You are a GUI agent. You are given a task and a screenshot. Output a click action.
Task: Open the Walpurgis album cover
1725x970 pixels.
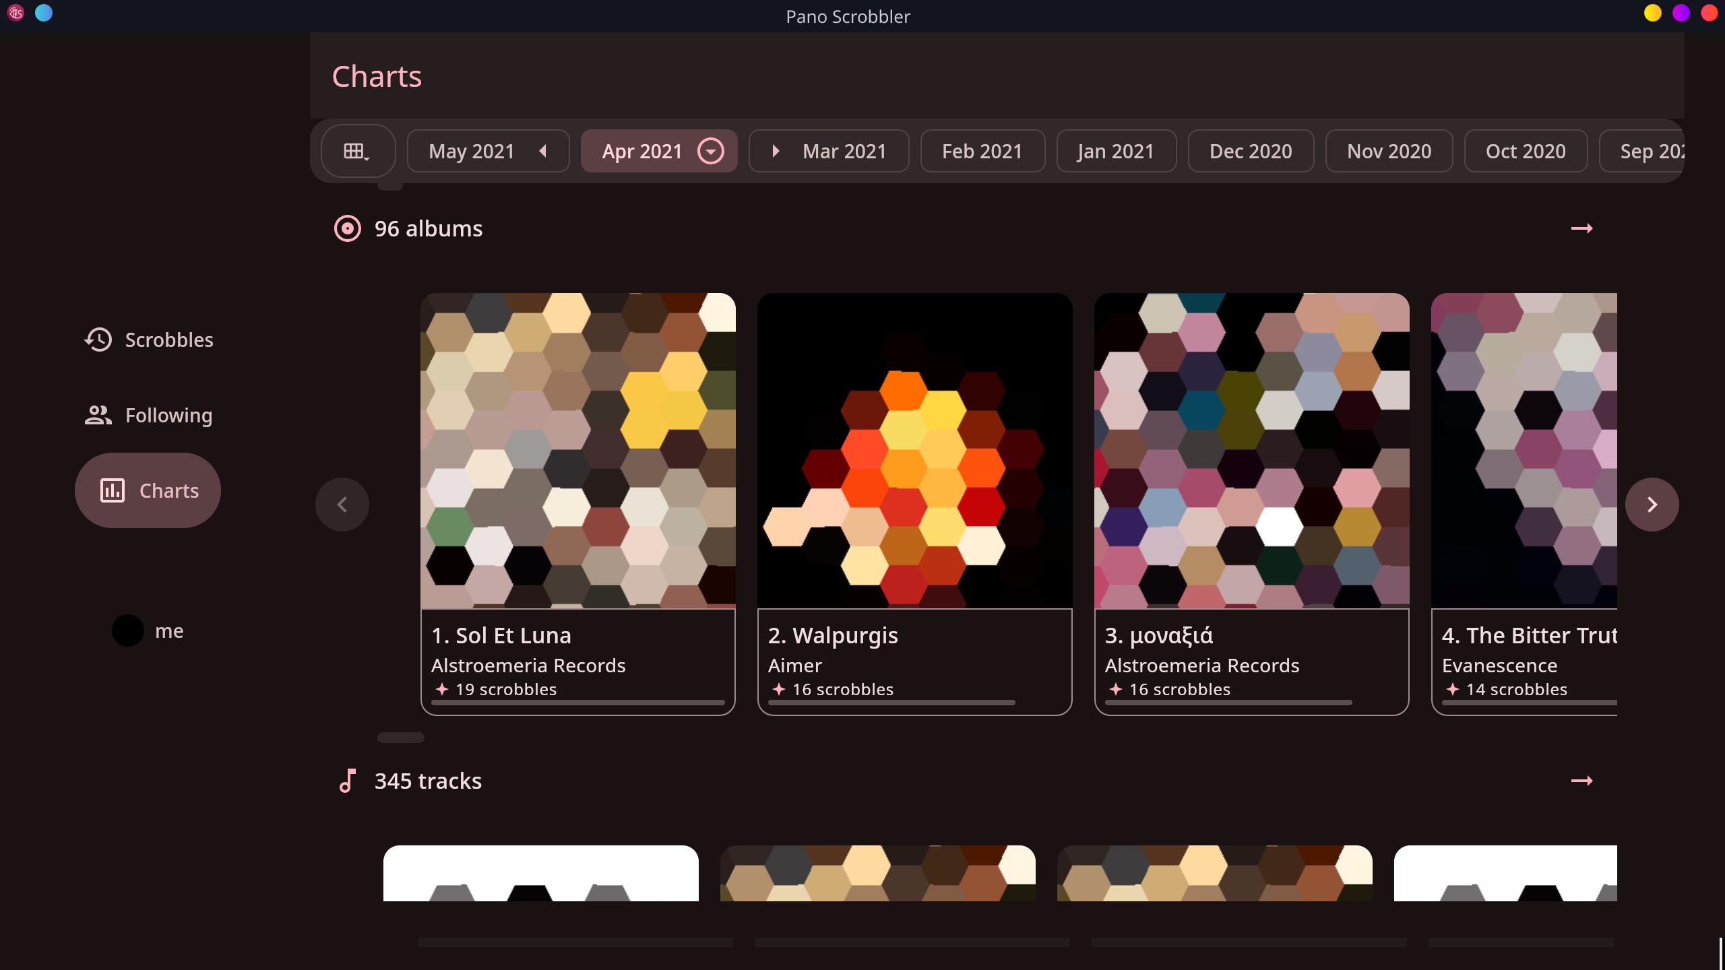(x=914, y=450)
